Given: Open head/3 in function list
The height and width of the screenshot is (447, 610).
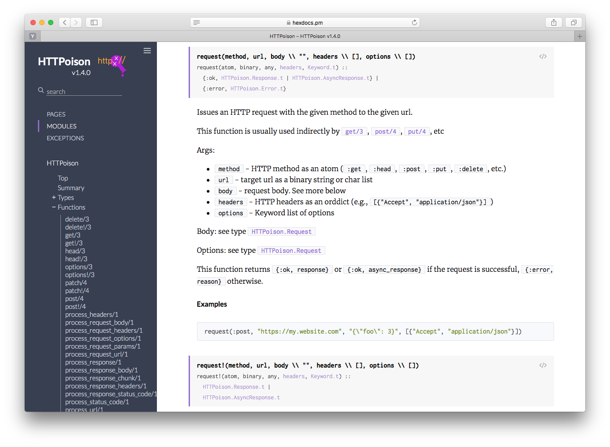Looking at the screenshot, I should (x=75, y=251).
